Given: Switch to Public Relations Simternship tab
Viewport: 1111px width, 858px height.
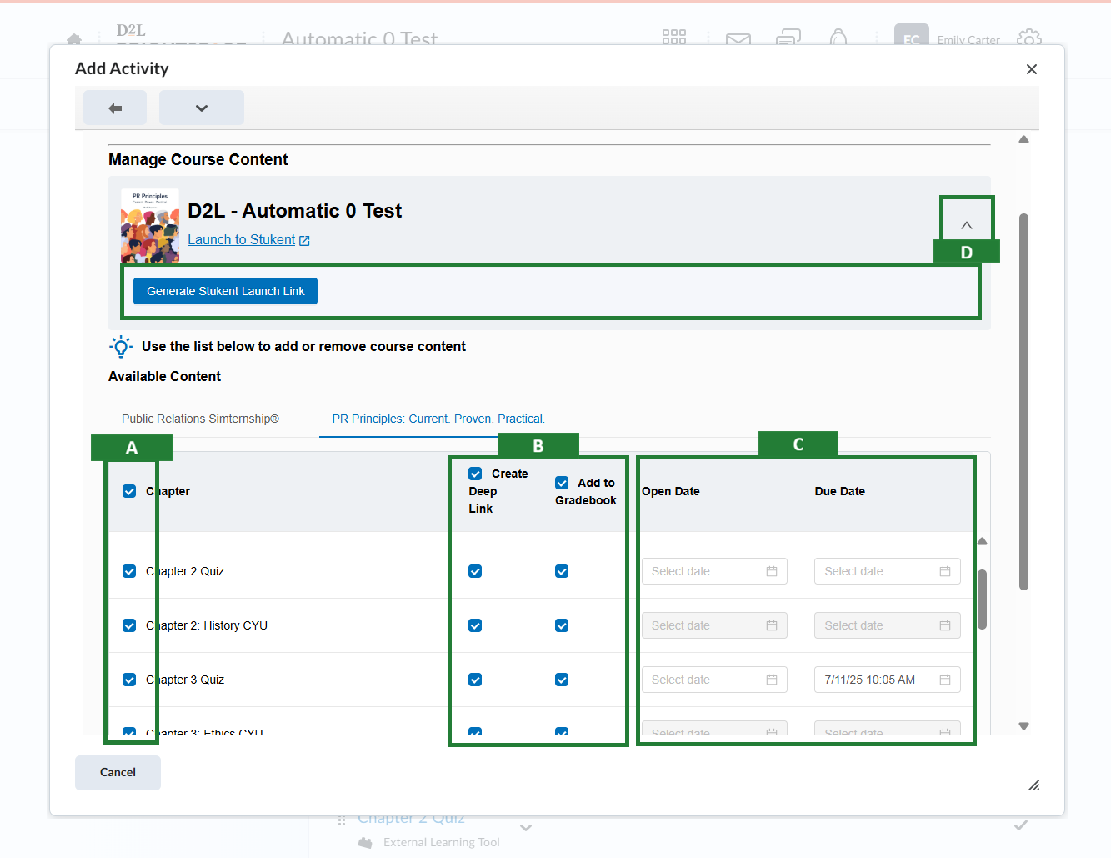Looking at the screenshot, I should point(200,419).
